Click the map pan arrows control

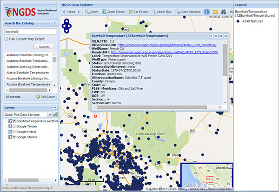tap(66, 26)
